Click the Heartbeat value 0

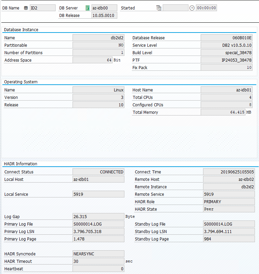(98, 269)
